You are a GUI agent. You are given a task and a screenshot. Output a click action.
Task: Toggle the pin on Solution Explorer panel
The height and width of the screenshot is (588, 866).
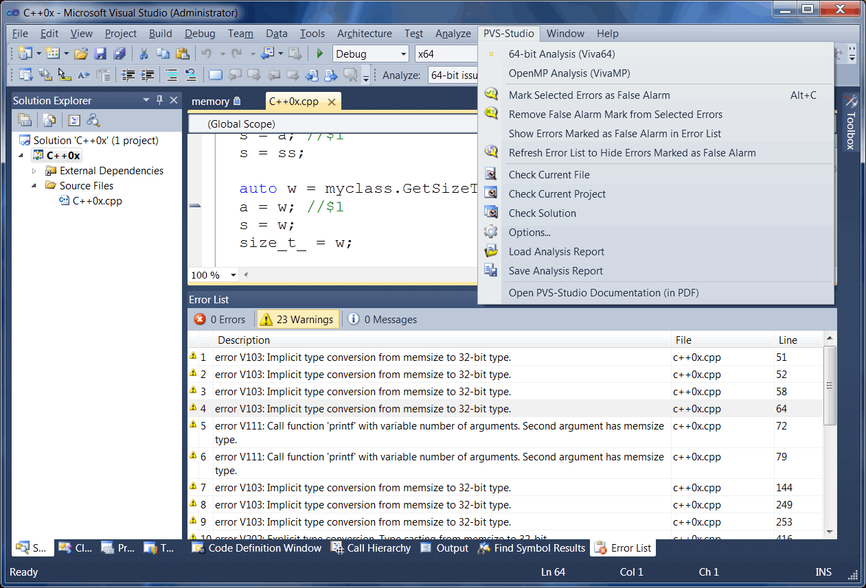coord(160,100)
